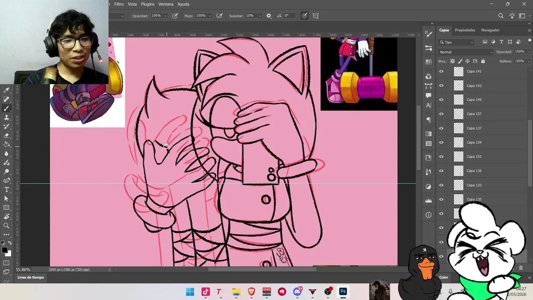Select the Rectangle shape tool
The width and height of the screenshot is (533, 300).
[x=6, y=207]
